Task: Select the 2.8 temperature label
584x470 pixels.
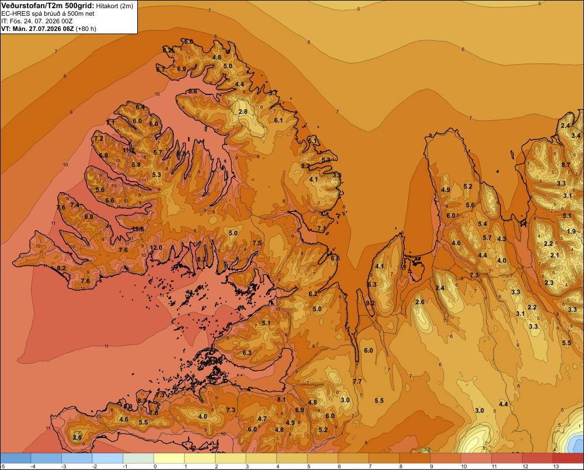Action: tap(243, 112)
